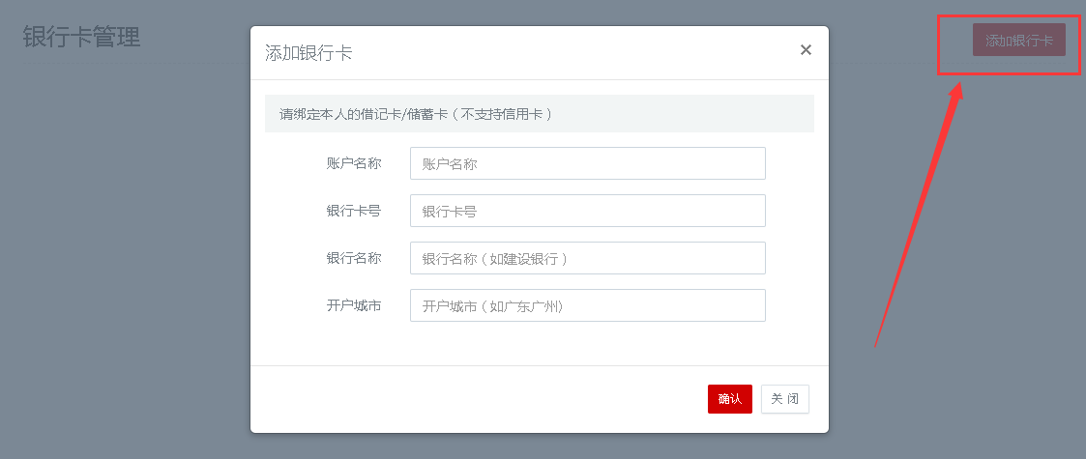Image resolution: width=1086 pixels, height=459 pixels.
Task: Click the 银行名称 field label
Action: (x=354, y=258)
